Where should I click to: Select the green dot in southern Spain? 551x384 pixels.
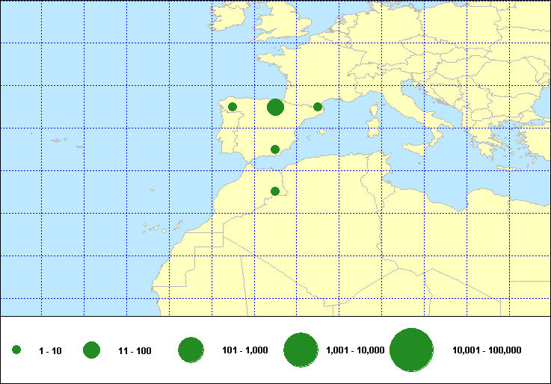point(275,149)
